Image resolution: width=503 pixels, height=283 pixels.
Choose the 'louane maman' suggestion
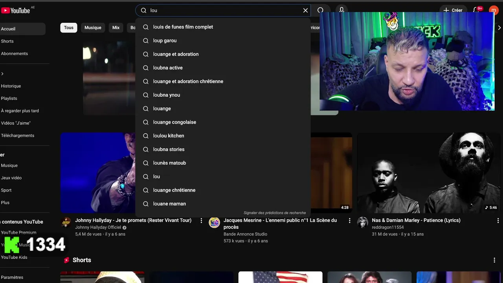(223, 204)
